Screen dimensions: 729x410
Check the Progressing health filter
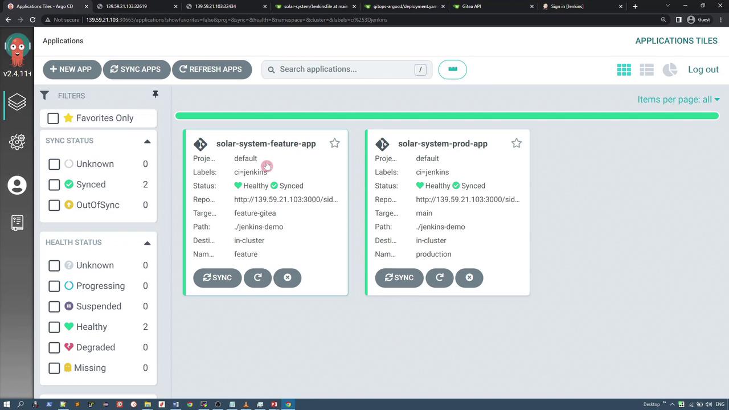click(54, 286)
